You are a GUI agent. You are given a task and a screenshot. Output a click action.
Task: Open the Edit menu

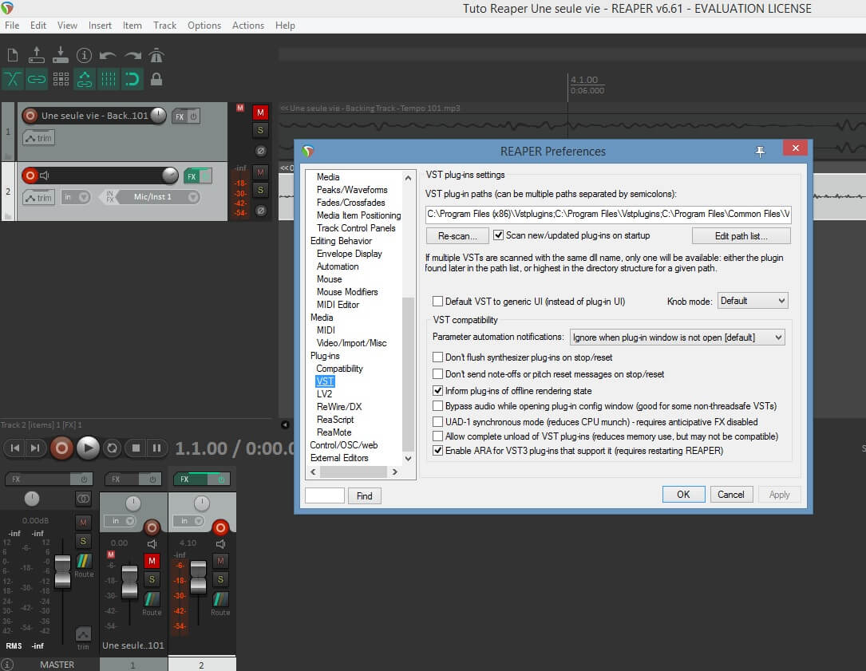[x=38, y=26]
